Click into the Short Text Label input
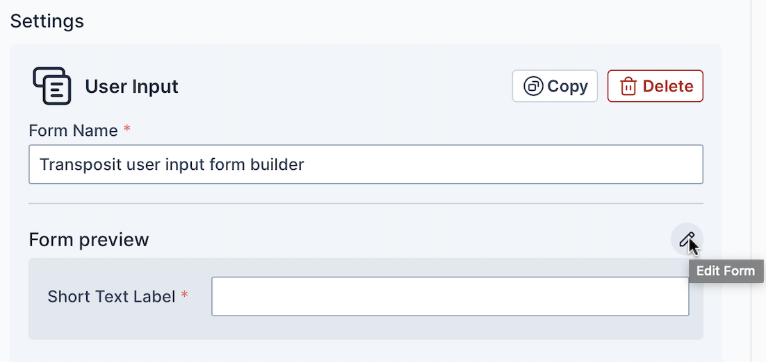This screenshot has width=766, height=362. click(x=450, y=297)
